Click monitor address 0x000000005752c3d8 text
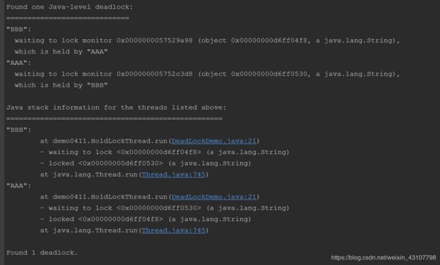 tap(154, 74)
